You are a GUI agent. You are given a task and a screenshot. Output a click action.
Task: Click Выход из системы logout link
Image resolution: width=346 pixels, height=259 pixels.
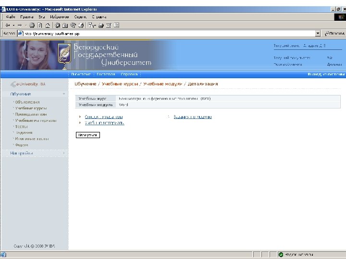coord(326,74)
